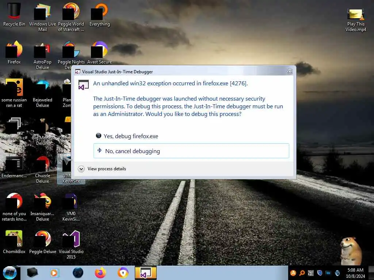The image size is (374, 280).
Task: Expand View process details chevron
Action: pos(81,169)
